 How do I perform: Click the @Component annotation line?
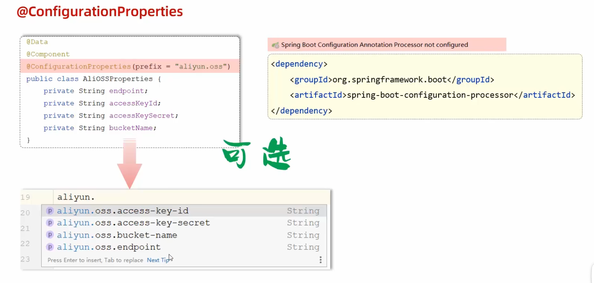point(48,54)
